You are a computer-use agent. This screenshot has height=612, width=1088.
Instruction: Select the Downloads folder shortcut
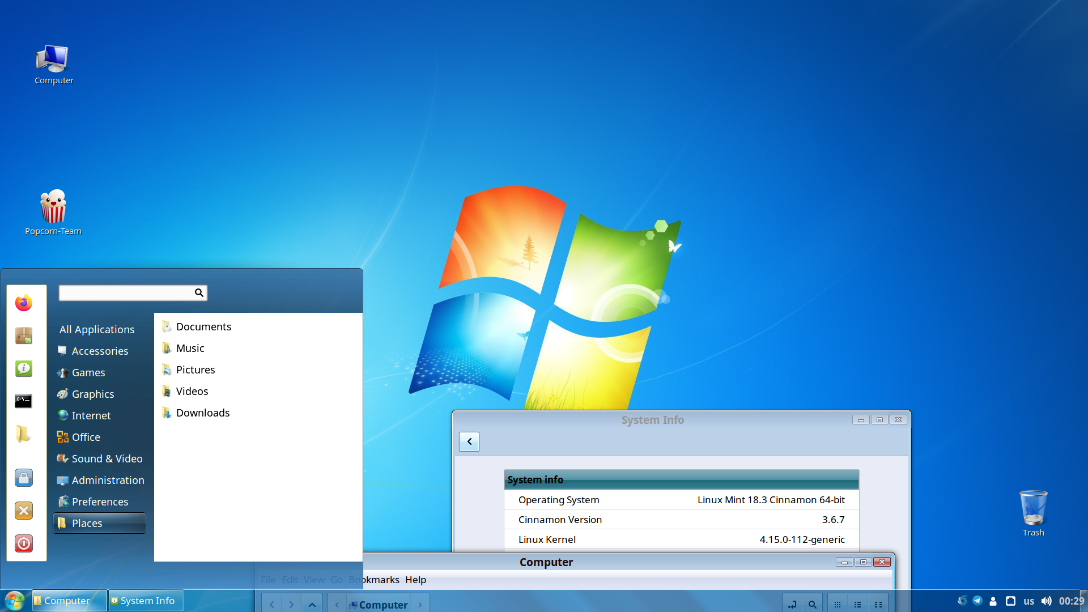click(202, 413)
